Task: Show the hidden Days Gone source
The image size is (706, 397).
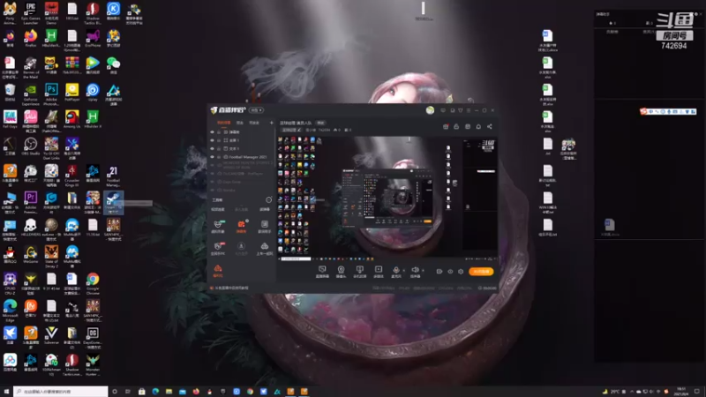Action: 213,182
